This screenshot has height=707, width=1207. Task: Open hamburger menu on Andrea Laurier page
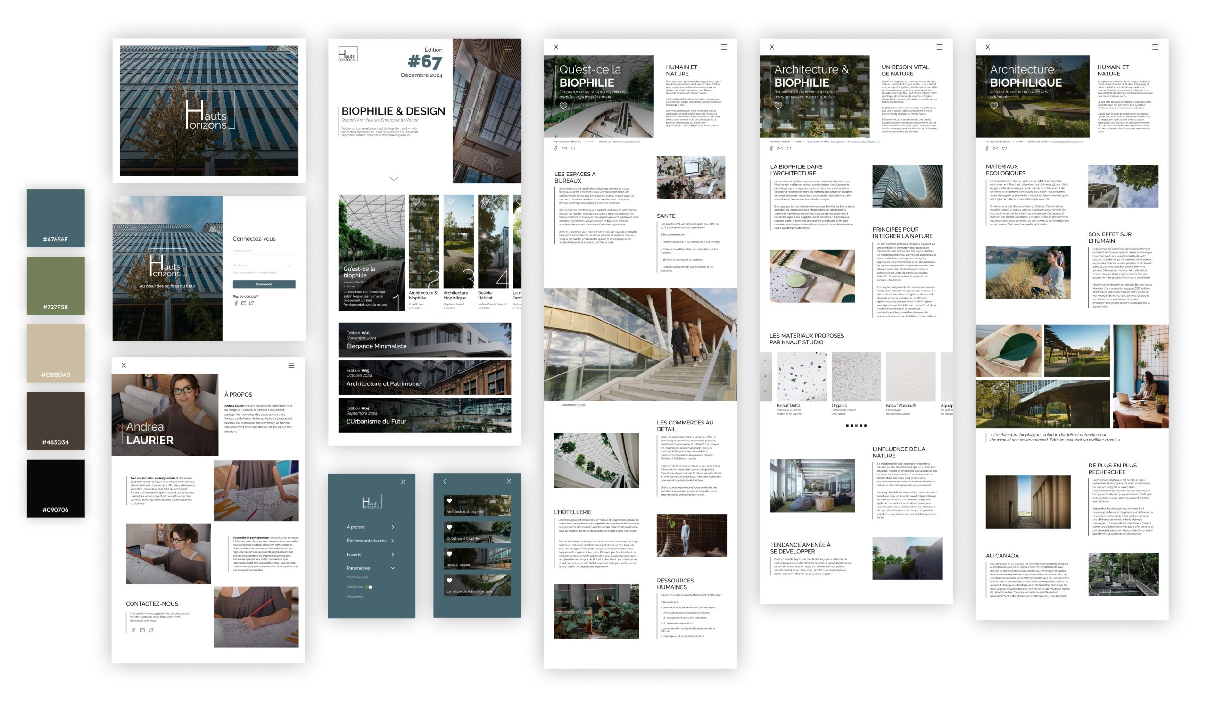click(291, 366)
